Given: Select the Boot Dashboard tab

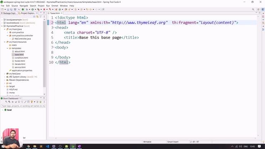Looking at the screenshot, I should pos(11,99).
